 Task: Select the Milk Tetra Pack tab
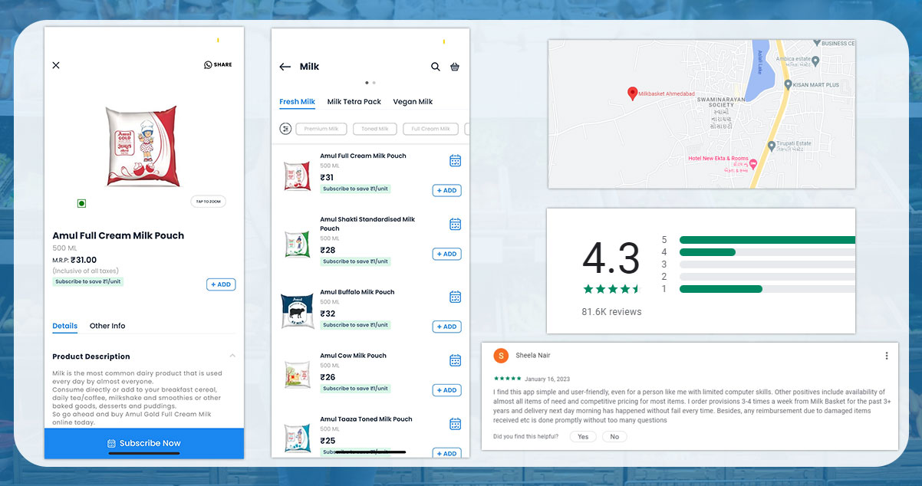pyautogui.click(x=354, y=102)
